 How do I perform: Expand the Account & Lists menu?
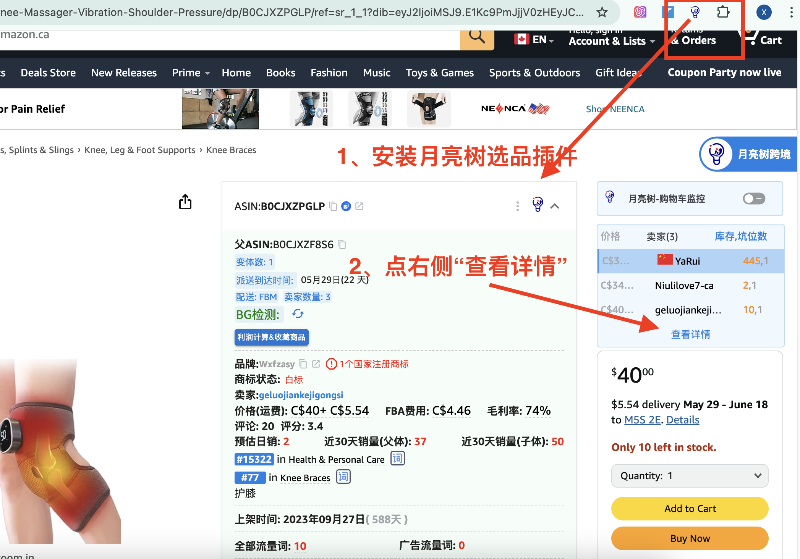(612, 41)
